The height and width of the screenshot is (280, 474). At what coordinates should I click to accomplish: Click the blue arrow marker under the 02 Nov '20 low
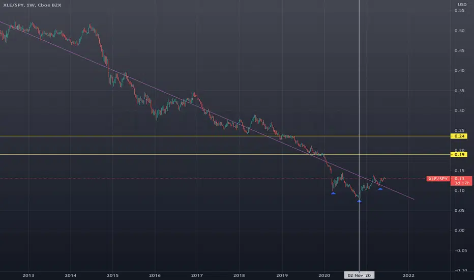pyautogui.click(x=359, y=201)
